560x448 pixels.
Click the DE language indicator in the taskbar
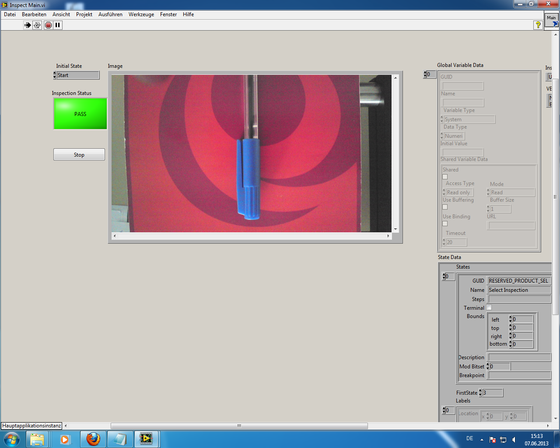pos(469,438)
